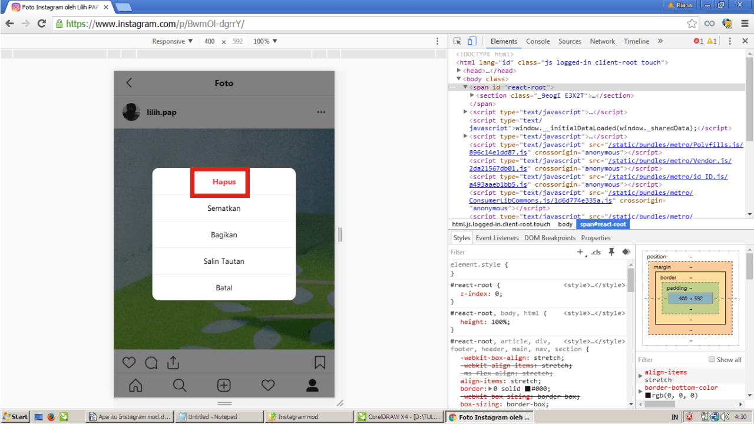The width and height of the screenshot is (754, 424).
Task: Switch to Untitled - Notepad in taskbar
Action: (x=220, y=416)
